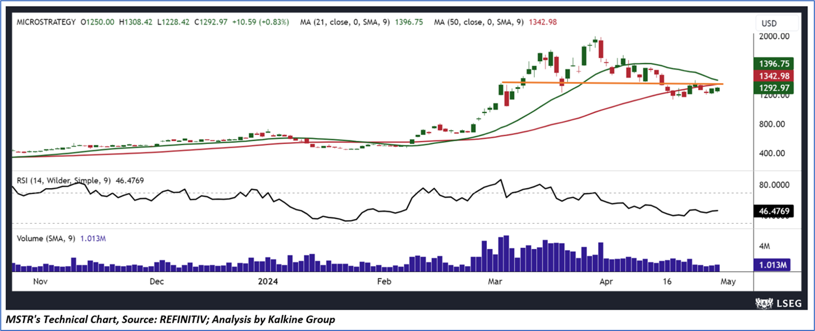Click the 1342.98 MA 50 value in legend
Viewport: 815px width, 331px height.
pos(542,22)
